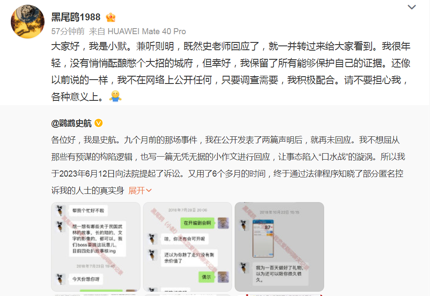Click the 帮我个忙好不啦 message bubble
Viewport: 430px width, 296px height.
click(88, 211)
